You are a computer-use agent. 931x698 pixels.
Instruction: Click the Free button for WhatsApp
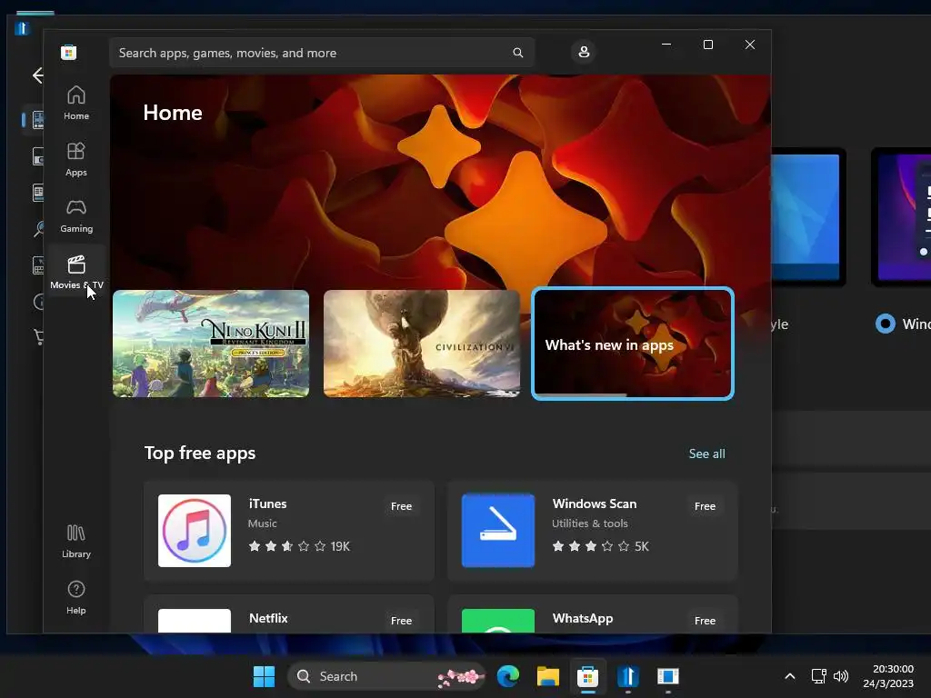705,620
